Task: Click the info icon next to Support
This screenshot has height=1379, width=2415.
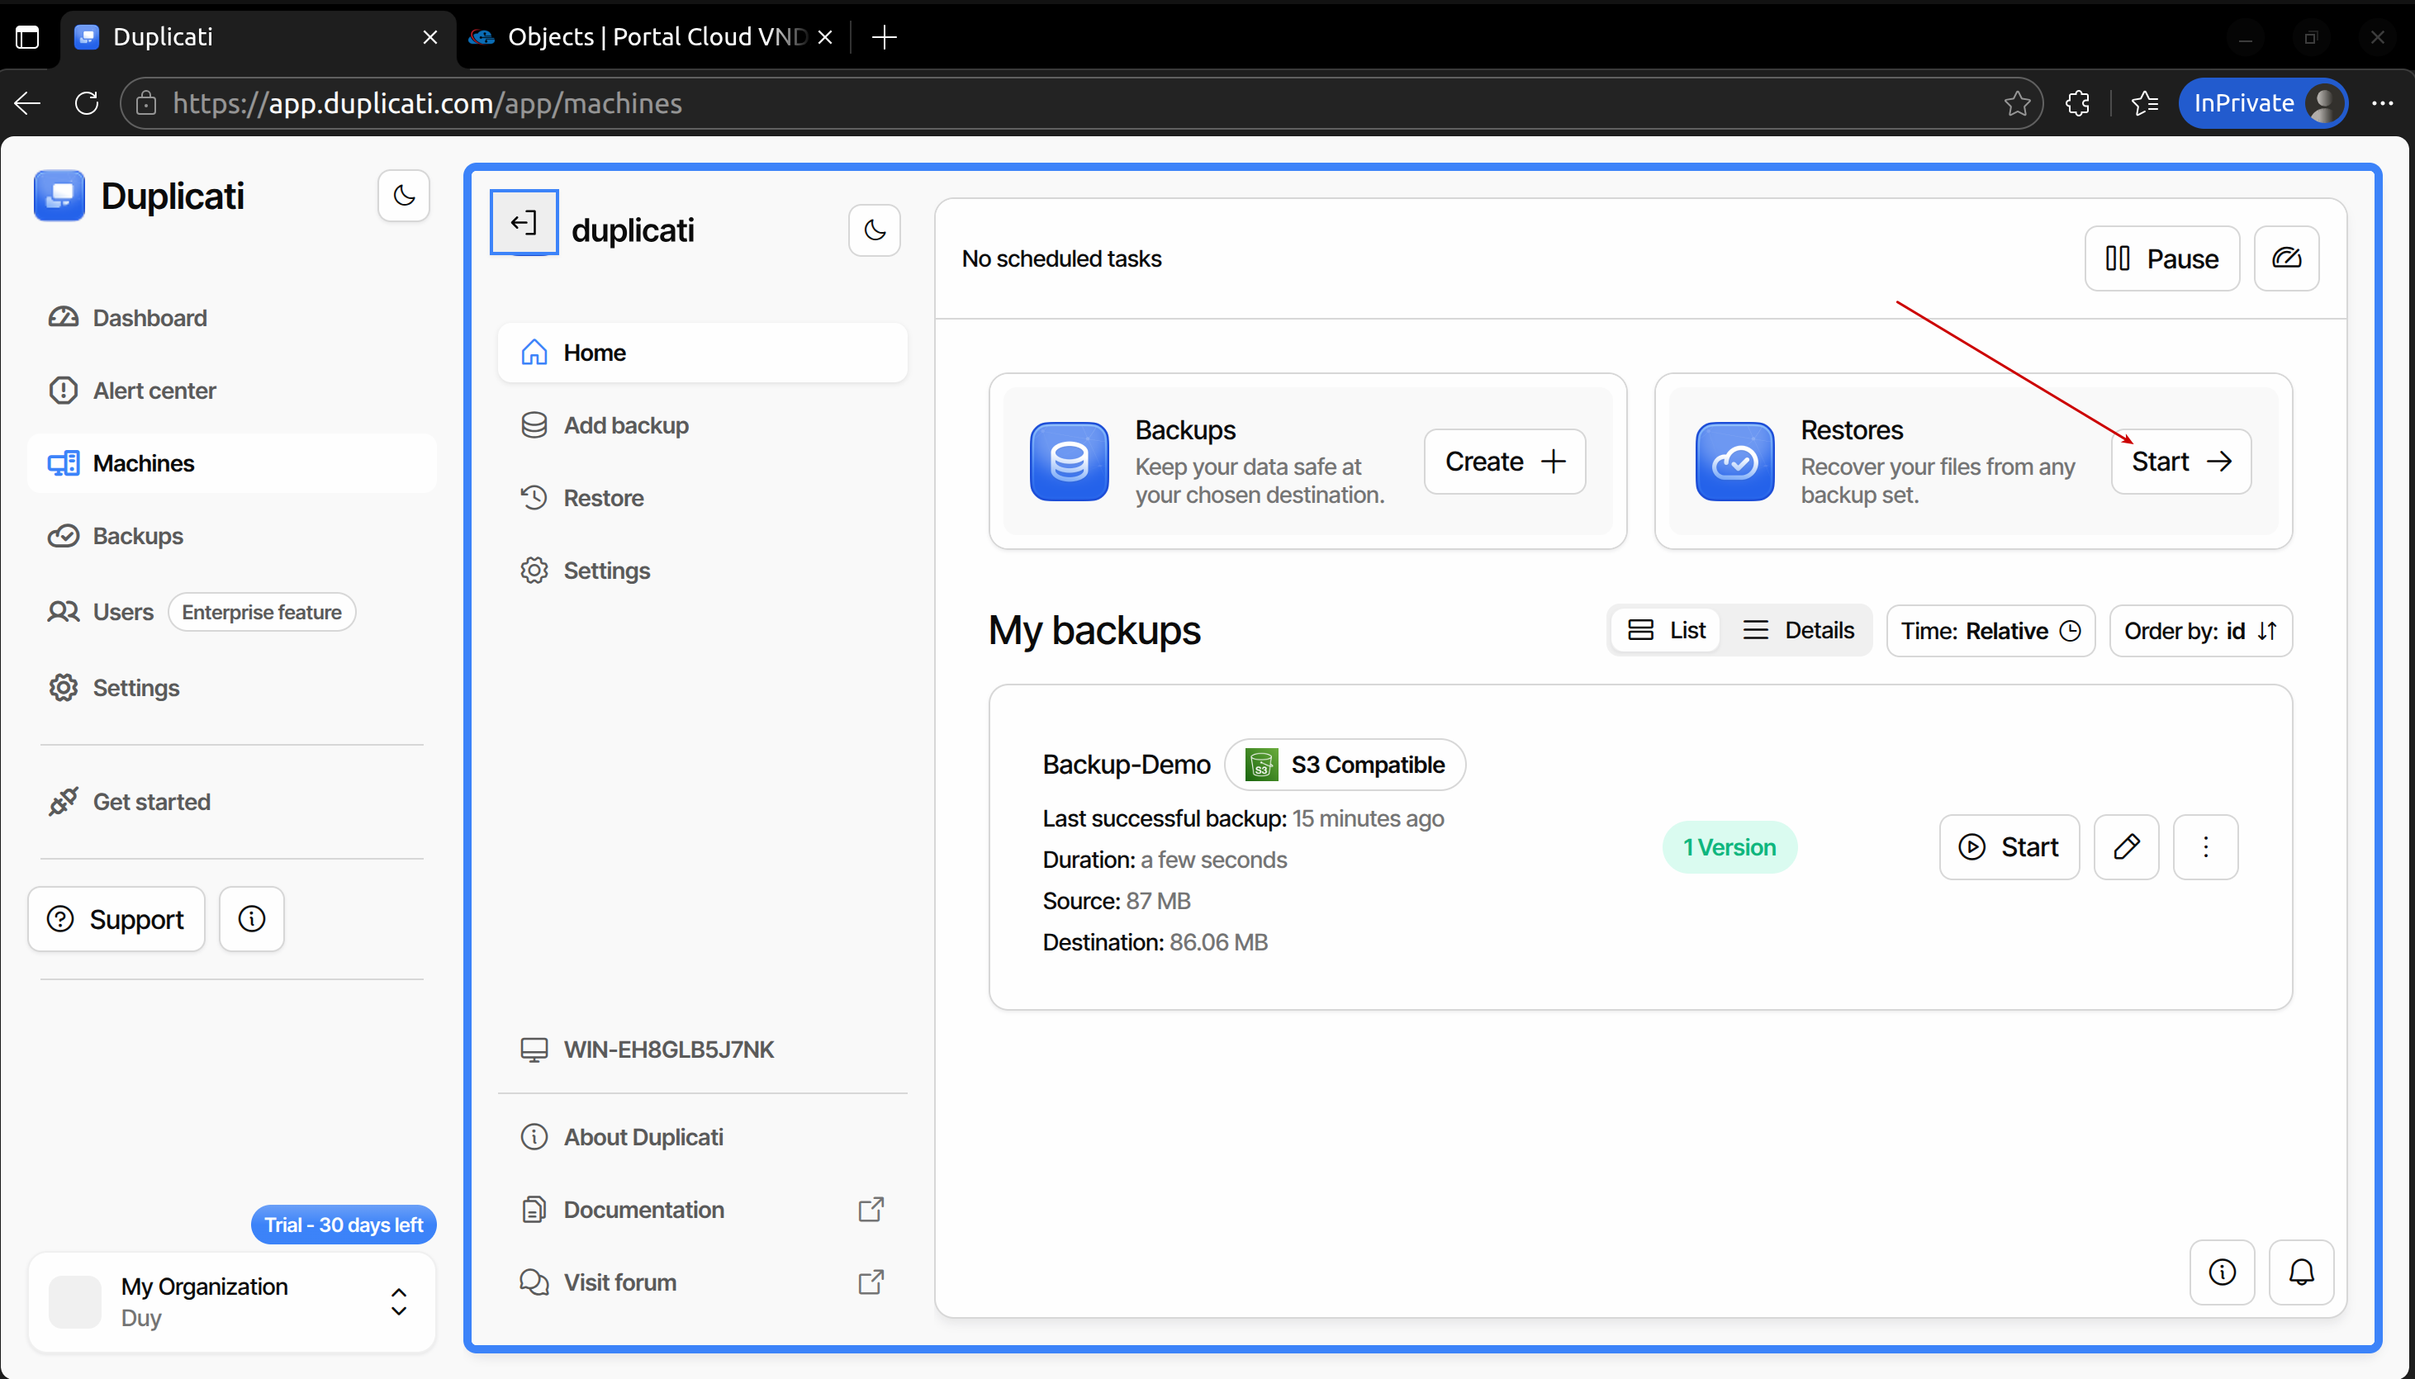Action: point(251,919)
